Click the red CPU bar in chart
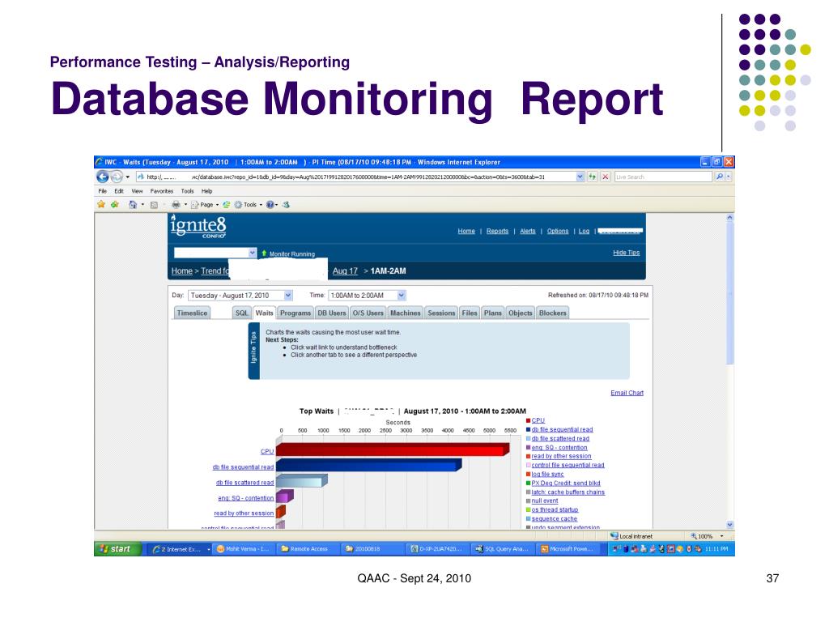The height and width of the screenshot is (622, 829). click(x=393, y=449)
